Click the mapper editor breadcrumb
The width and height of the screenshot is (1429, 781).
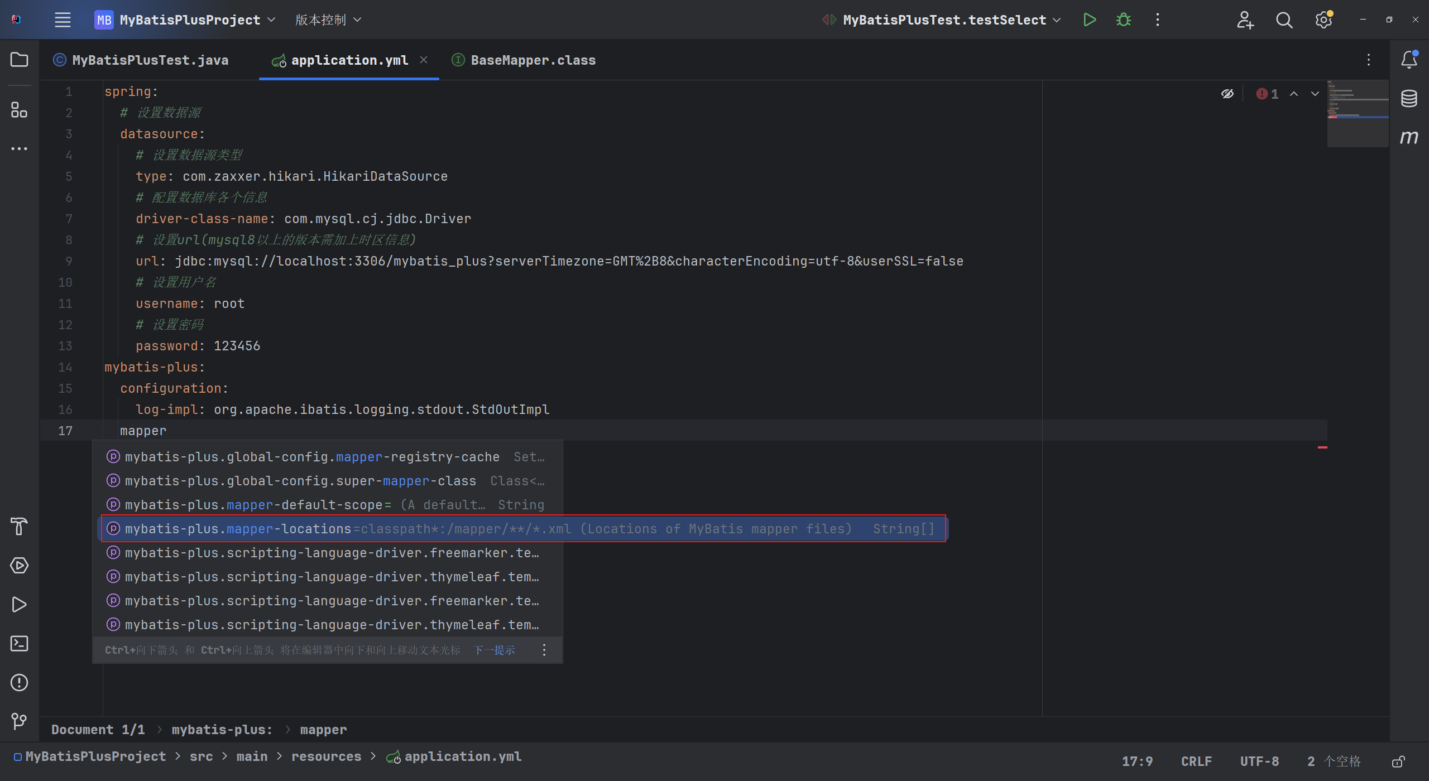pyautogui.click(x=323, y=730)
